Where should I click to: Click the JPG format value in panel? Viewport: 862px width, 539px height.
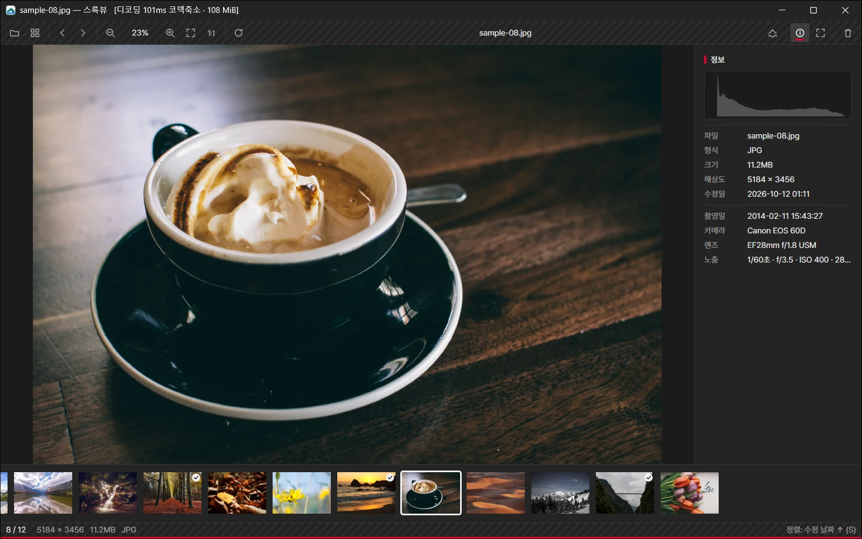point(755,150)
